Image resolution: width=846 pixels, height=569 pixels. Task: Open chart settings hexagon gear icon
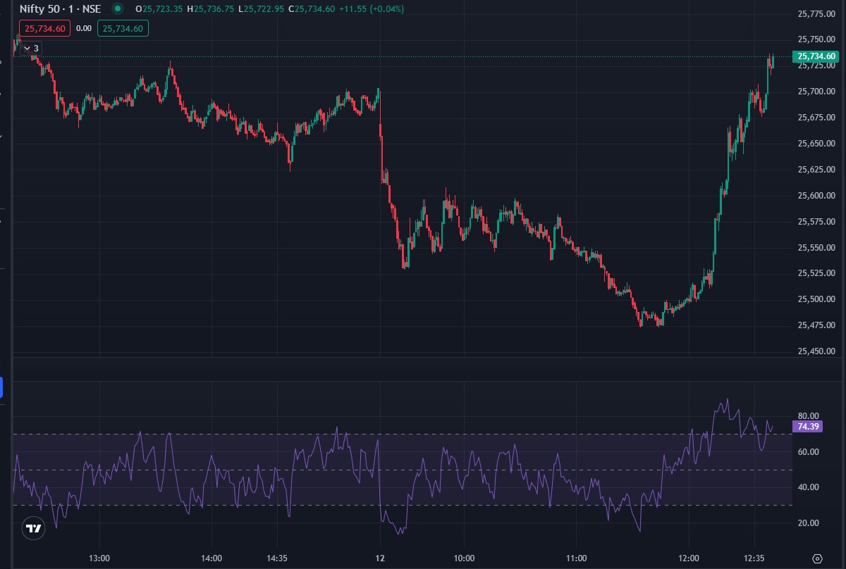(x=817, y=558)
